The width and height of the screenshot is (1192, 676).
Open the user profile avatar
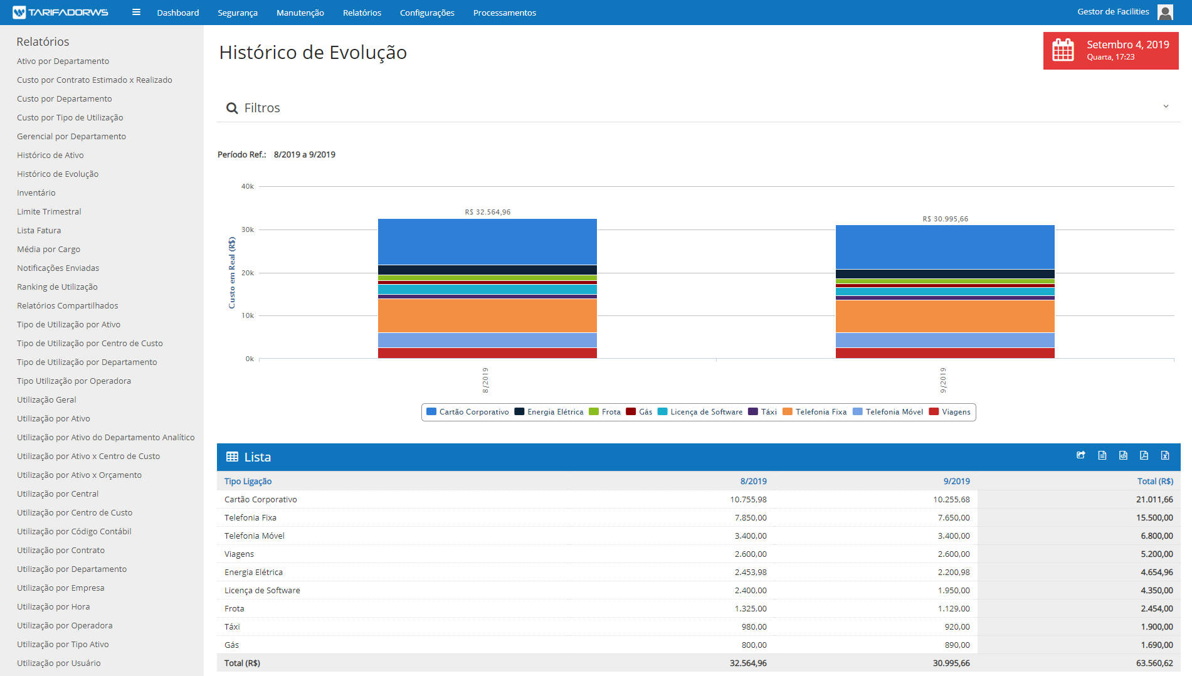1165,13
